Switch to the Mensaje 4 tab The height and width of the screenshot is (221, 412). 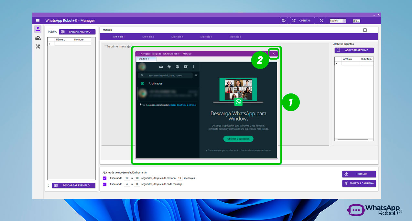point(206,37)
